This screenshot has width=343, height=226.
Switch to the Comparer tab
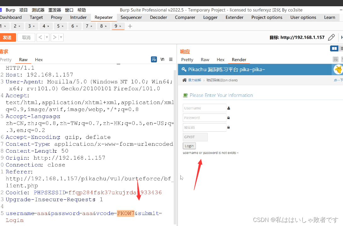click(185, 18)
